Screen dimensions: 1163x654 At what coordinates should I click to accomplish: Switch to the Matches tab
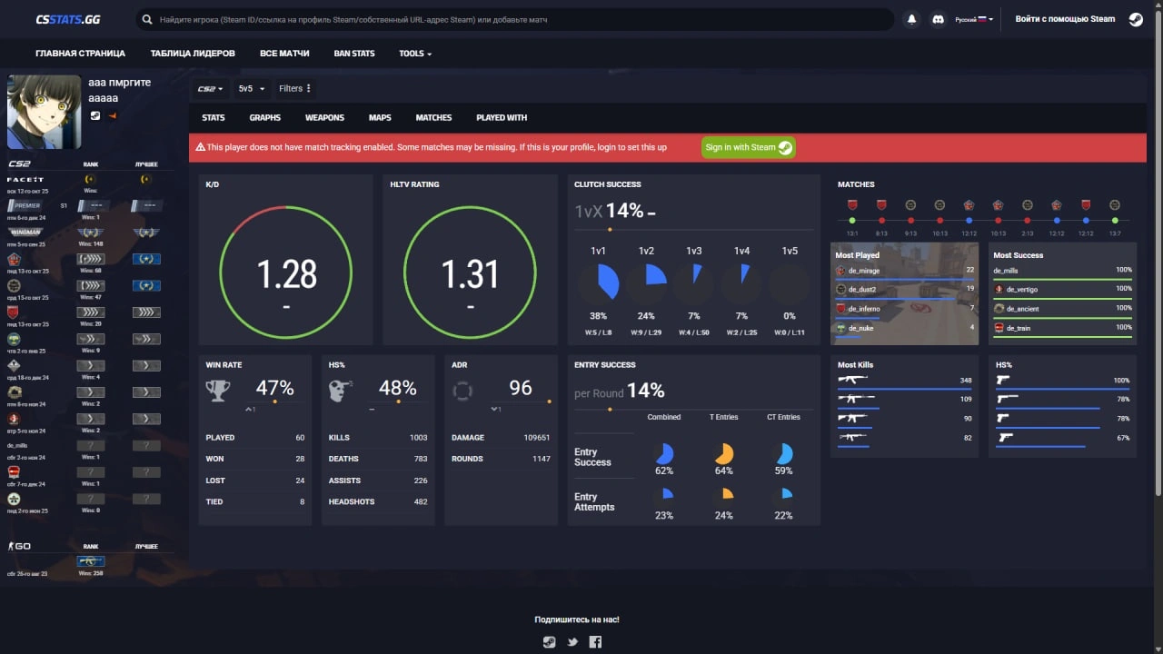433,117
